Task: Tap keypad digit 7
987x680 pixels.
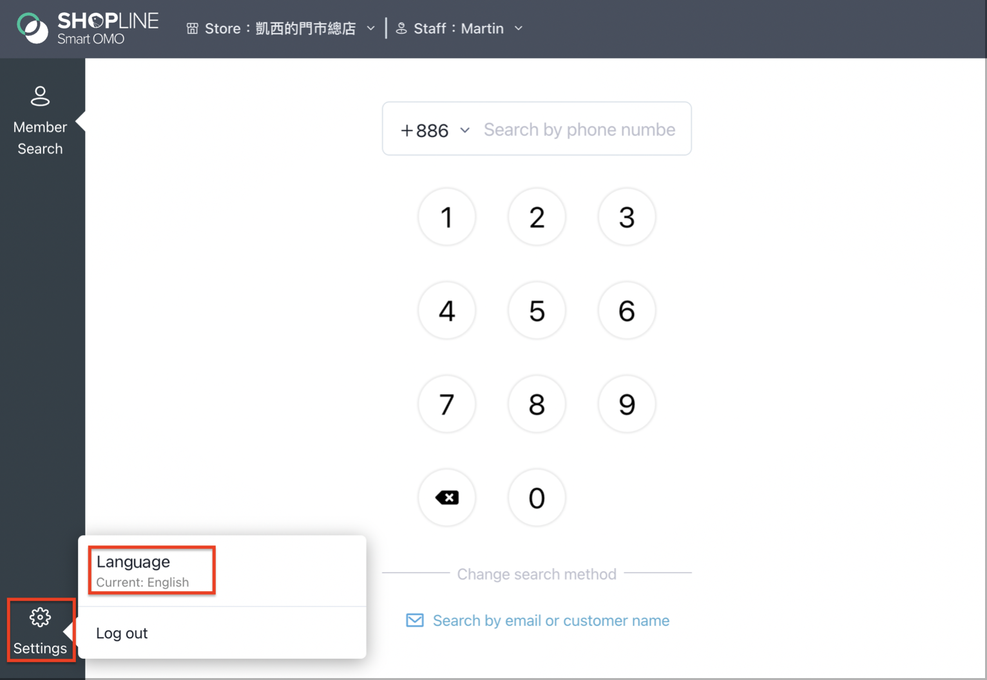Action: coord(446,404)
